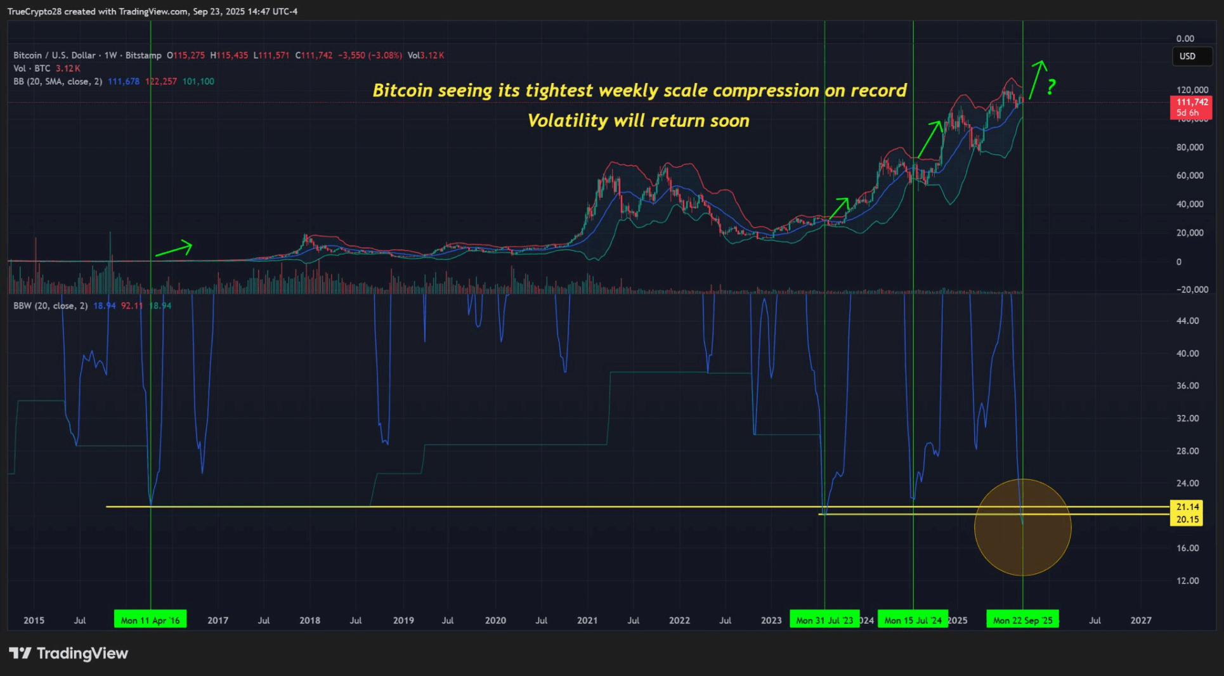Click the yellow 20.15 level label
This screenshot has height=676, width=1224.
pyautogui.click(x=1187, y=519)
